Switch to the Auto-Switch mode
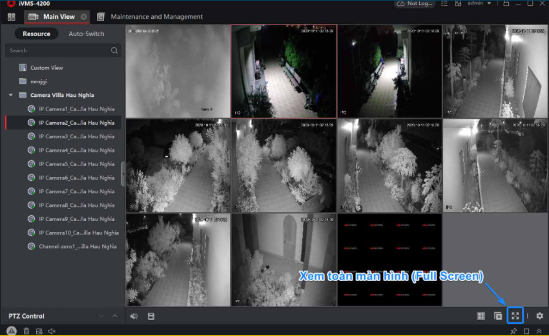 coord(86,34)
